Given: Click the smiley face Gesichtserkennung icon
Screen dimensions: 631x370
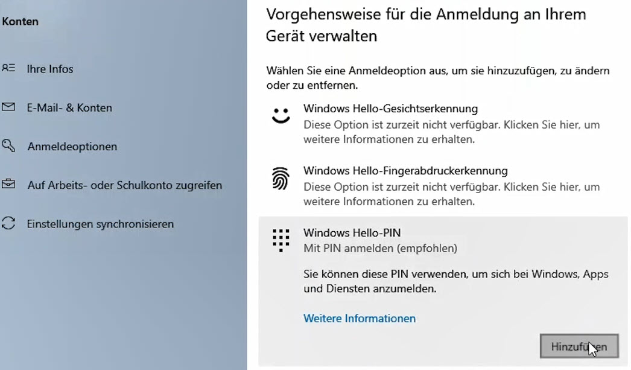Looking at the screenshot, I should coord(281,115).
